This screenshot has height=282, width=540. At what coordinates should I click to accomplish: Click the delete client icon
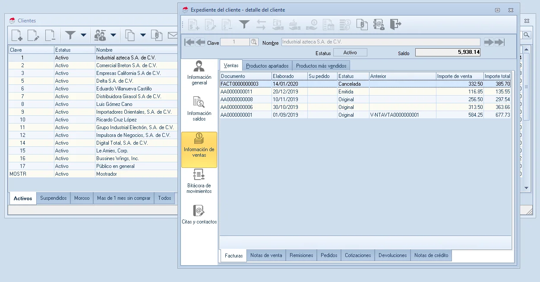coord(50,35)
